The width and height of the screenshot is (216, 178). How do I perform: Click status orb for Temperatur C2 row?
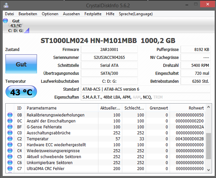[10, 139]
